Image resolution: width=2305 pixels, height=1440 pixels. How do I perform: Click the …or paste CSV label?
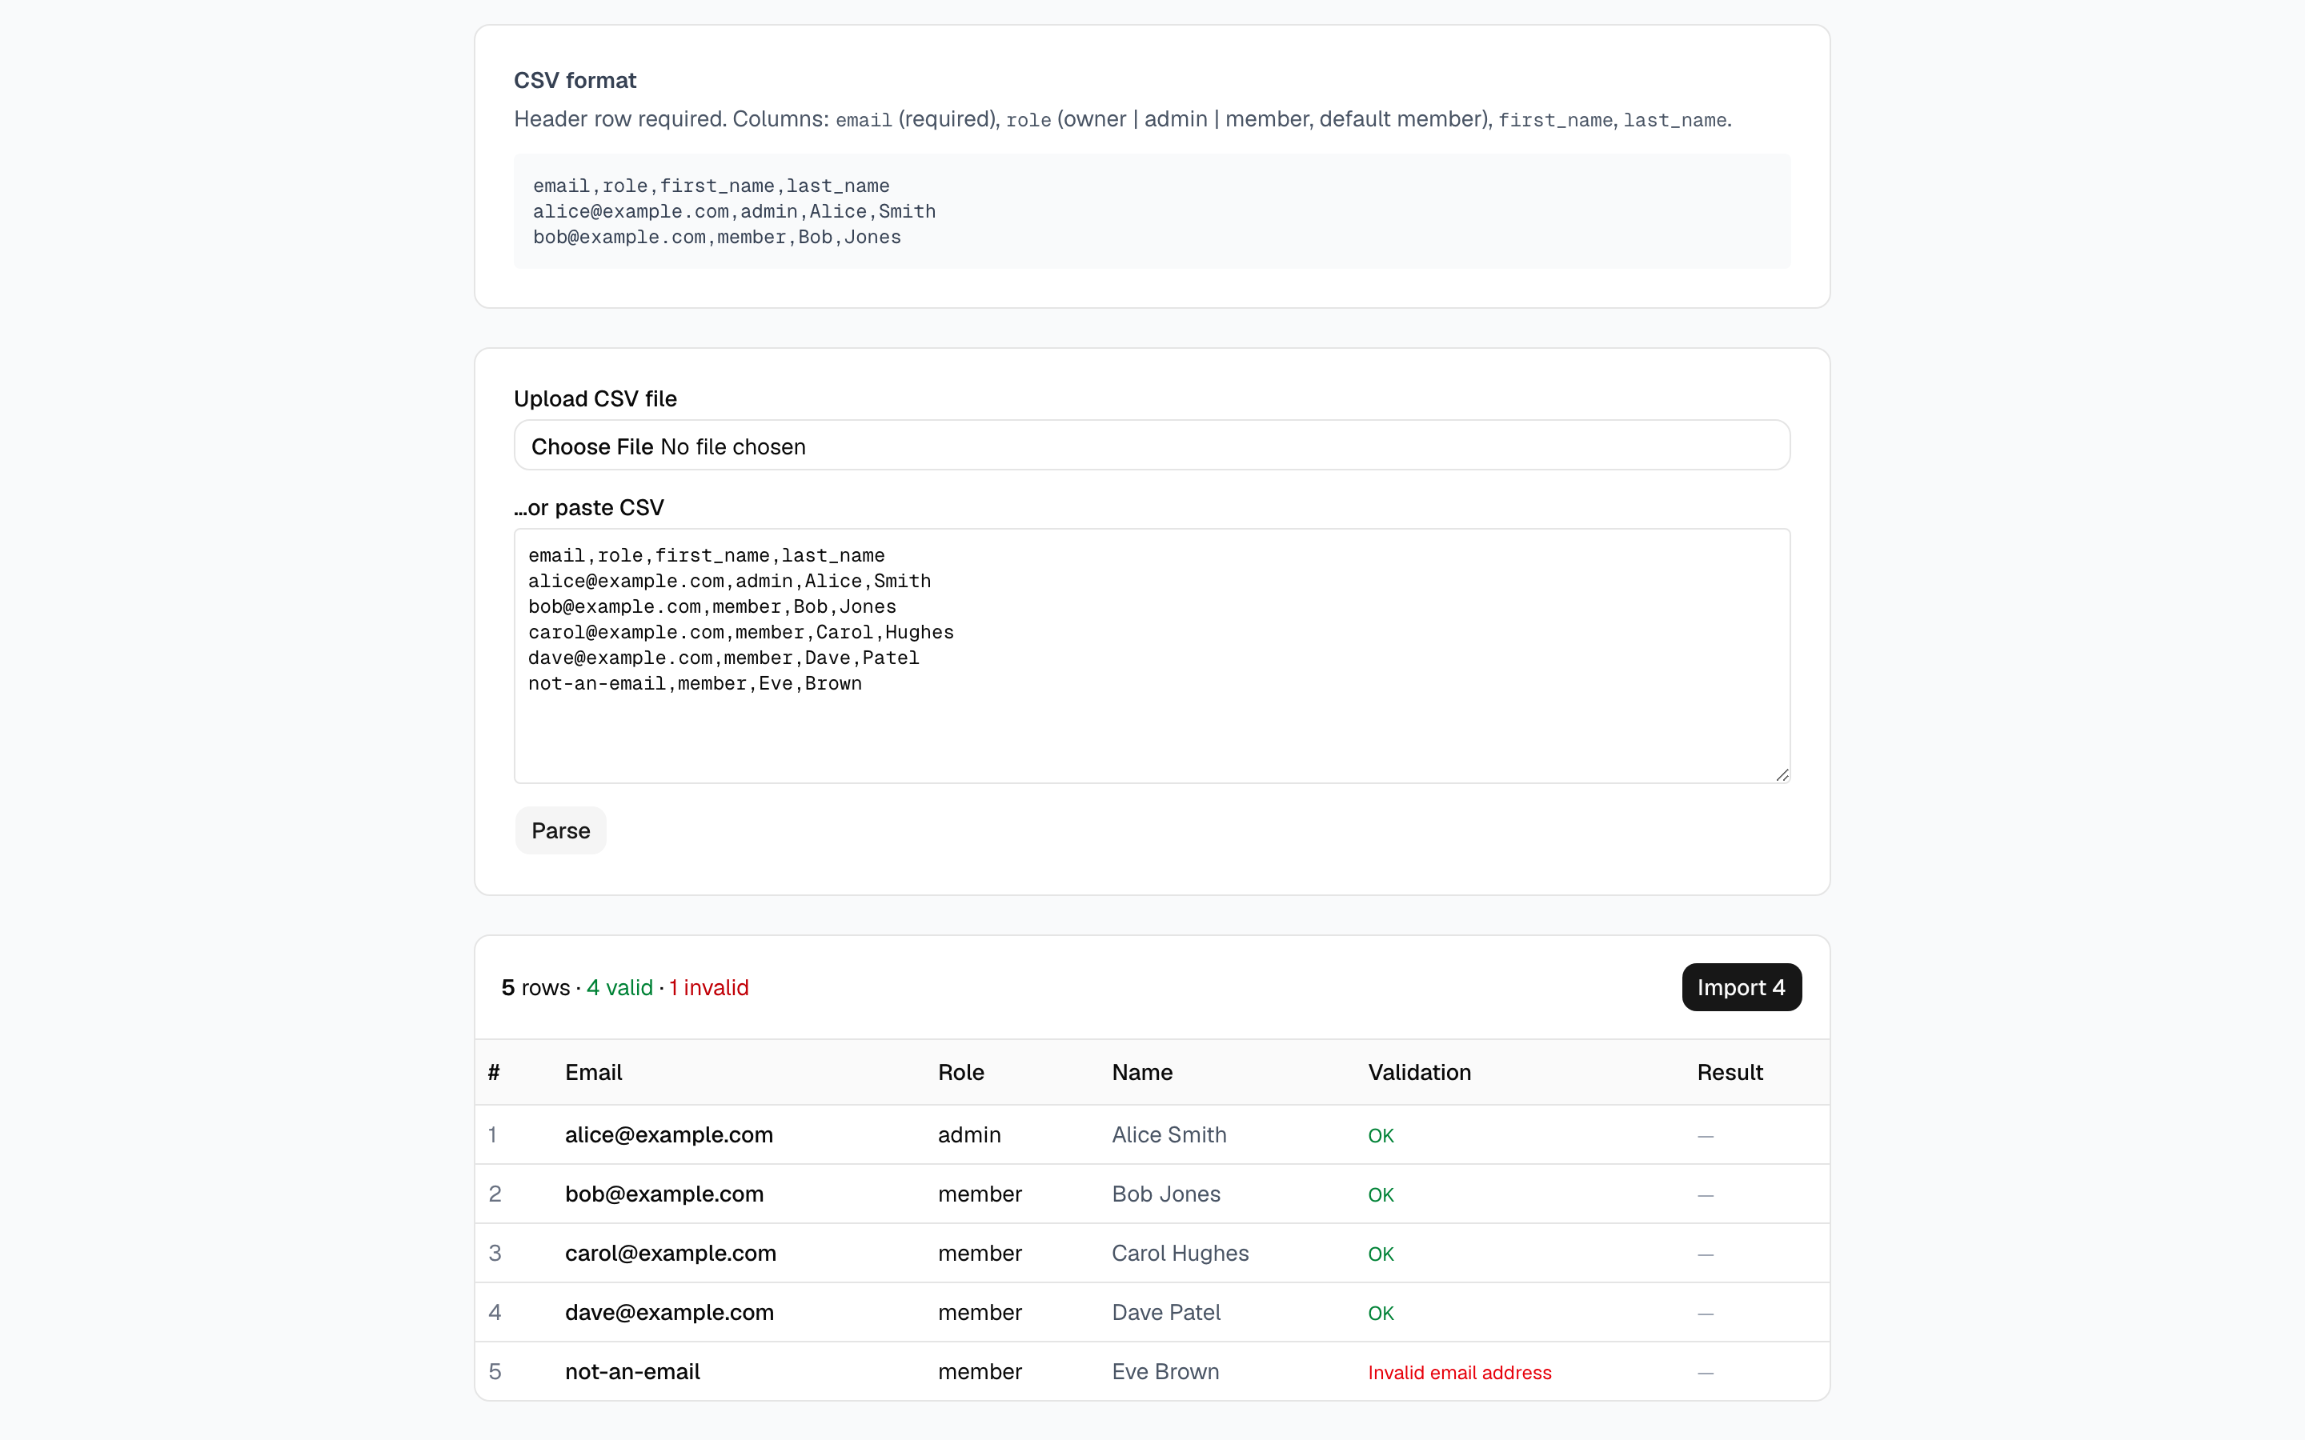pyautogui.click(x=588, y=508)
